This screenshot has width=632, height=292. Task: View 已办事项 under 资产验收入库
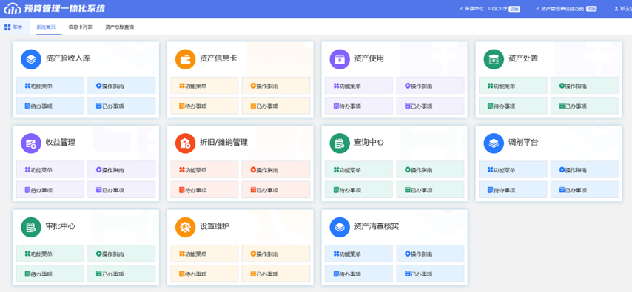click(x=121, y=106)
